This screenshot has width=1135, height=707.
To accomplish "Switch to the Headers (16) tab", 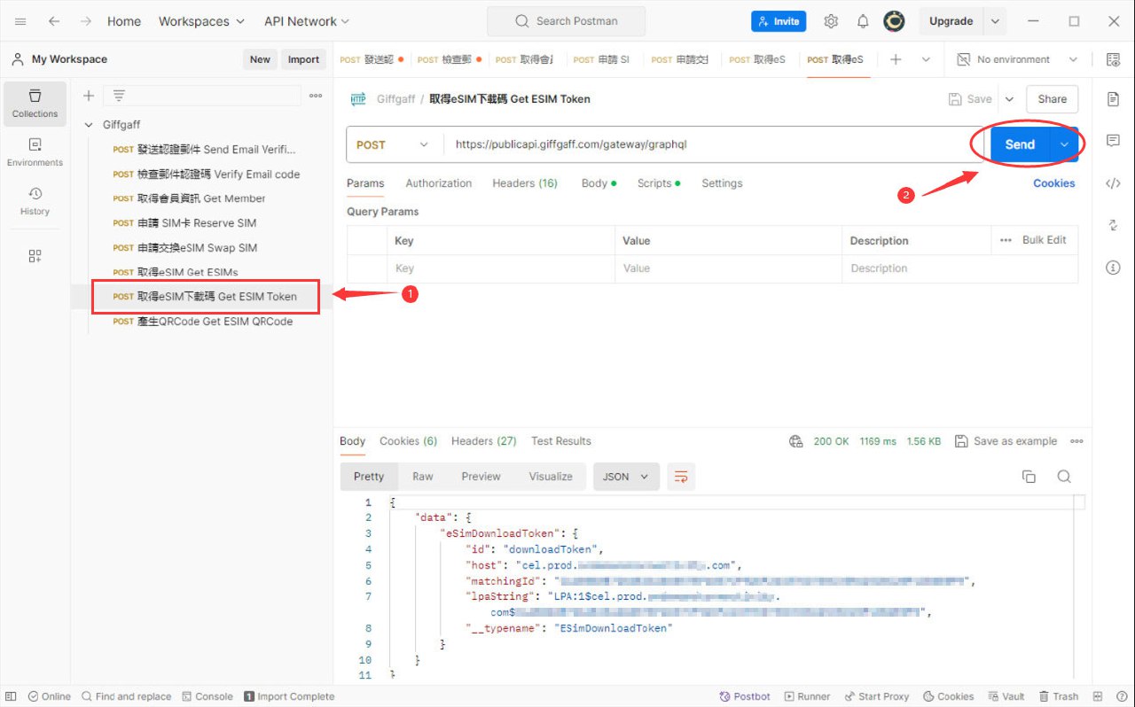I will coord(524,183).
